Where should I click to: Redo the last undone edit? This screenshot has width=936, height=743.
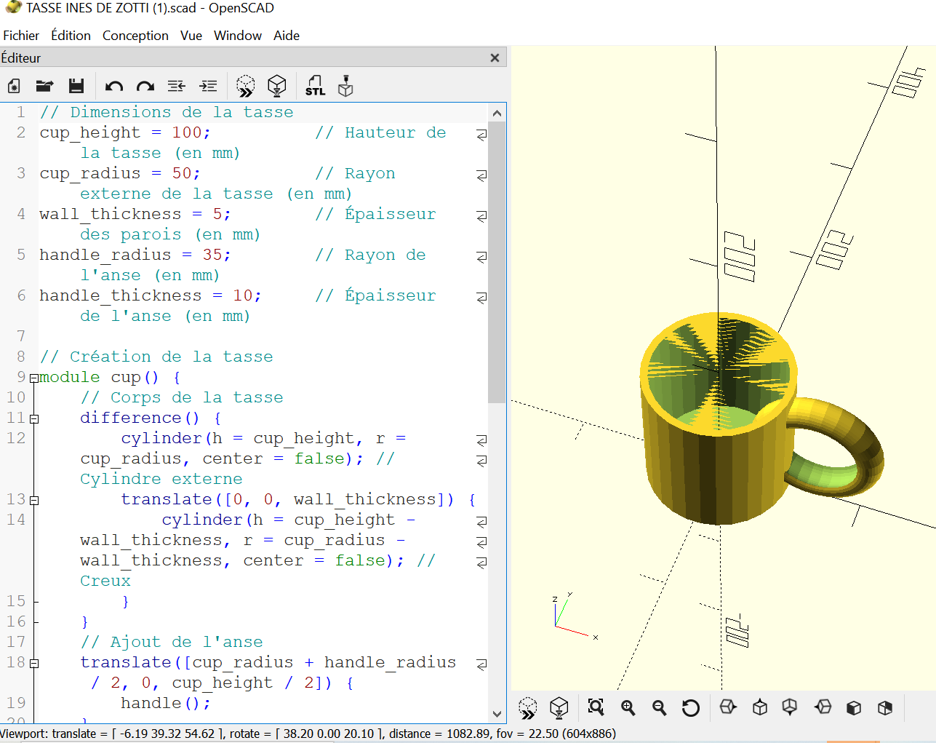click(x=145, y=86)
